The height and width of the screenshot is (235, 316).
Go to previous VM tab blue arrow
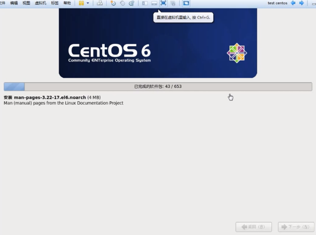click(293, 3)
